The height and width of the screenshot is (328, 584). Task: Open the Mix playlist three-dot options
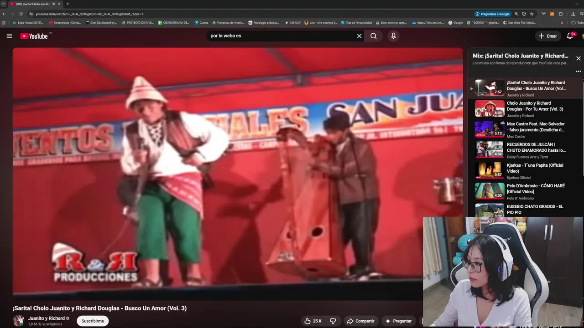click(x=578, y=72)
